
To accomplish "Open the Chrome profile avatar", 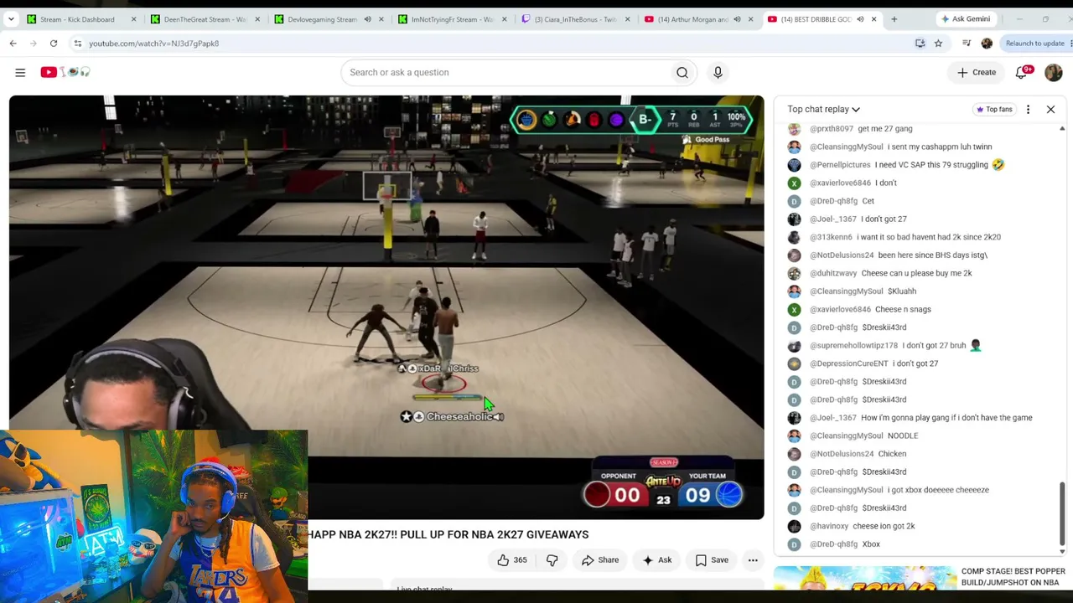I will (x=987, y=43).
